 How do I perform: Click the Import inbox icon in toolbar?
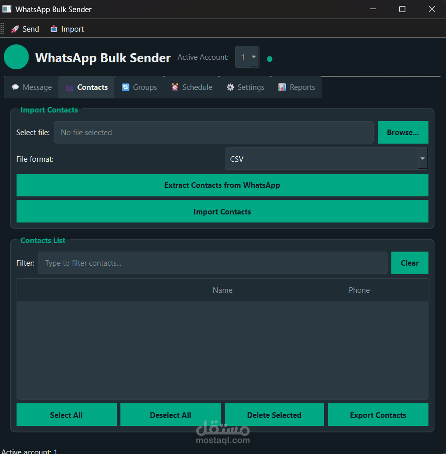point(54,29)
